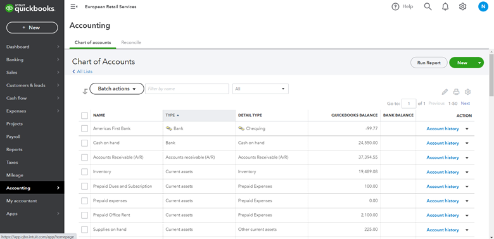Screen dimensions: 494x239
Task: Click the sidebar + New button
Action: point(32,28)
